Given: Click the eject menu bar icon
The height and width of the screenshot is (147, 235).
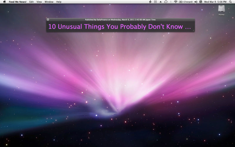Looking at the screenshot, I should tap(160, 2).
